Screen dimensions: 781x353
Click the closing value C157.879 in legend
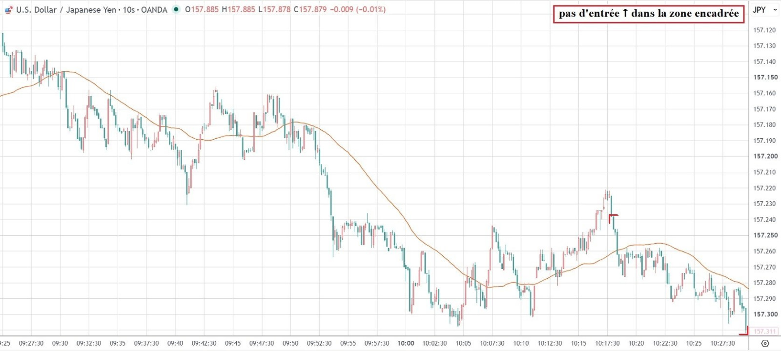pos(310,9)
